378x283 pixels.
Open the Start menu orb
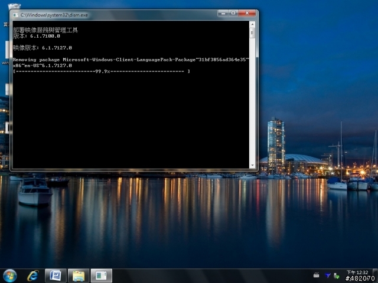click(x=10, y=276)
